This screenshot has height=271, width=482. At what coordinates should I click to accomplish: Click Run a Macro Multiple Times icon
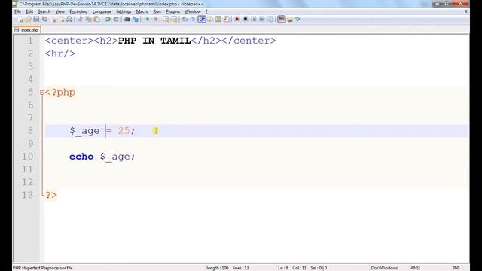pos(262,20)
